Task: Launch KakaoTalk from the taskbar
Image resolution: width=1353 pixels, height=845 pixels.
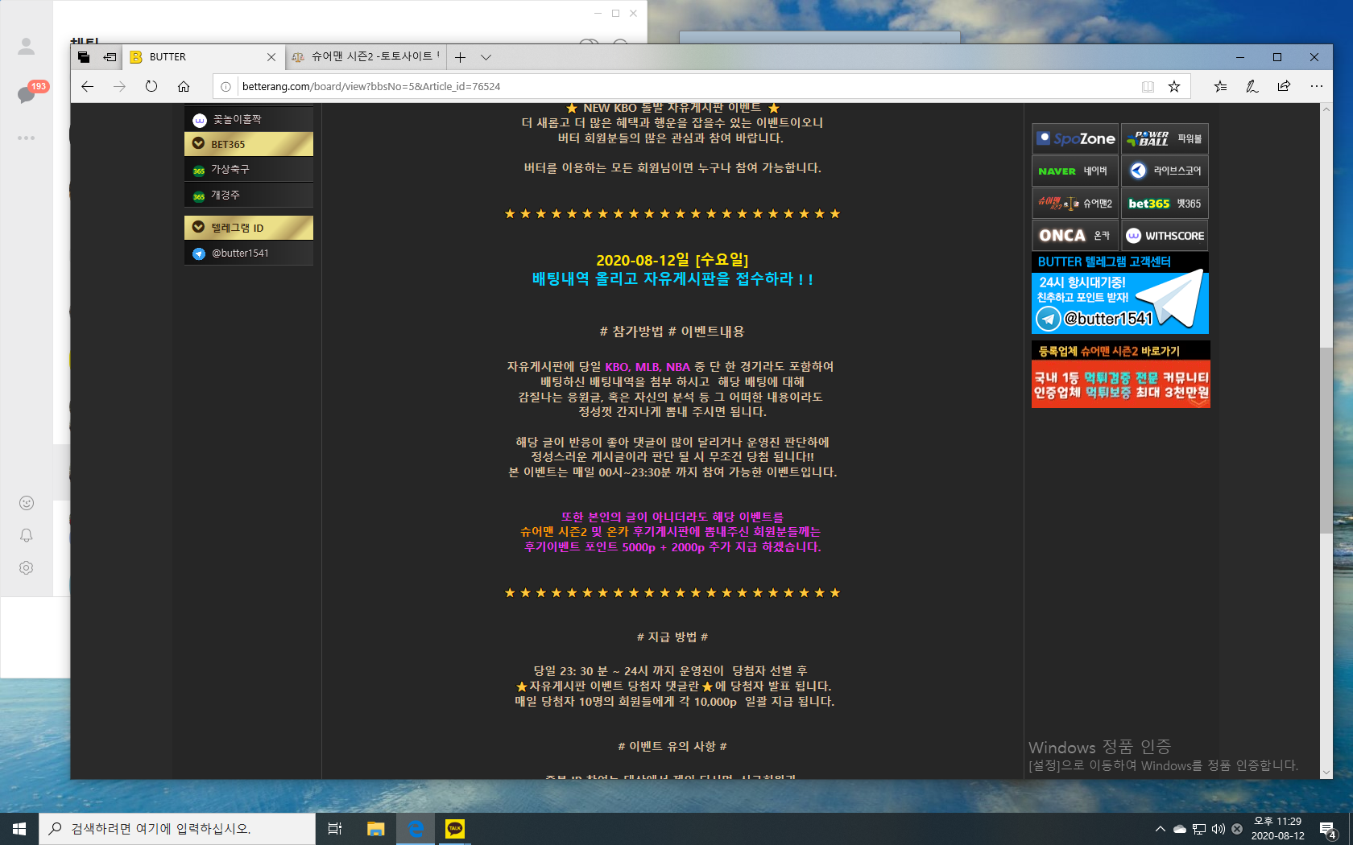Action: pyautogui.click(x=455, y=828)
